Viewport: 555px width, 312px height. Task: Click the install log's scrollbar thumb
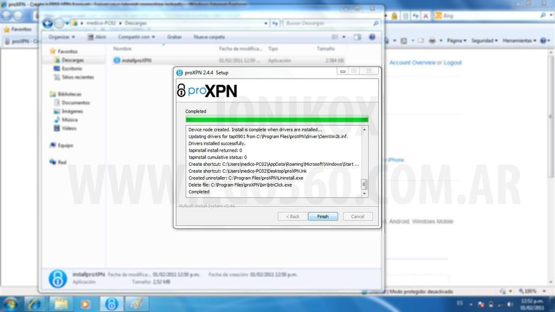(x=364, y=184)
